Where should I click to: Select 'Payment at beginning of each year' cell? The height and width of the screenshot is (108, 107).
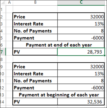59,95
